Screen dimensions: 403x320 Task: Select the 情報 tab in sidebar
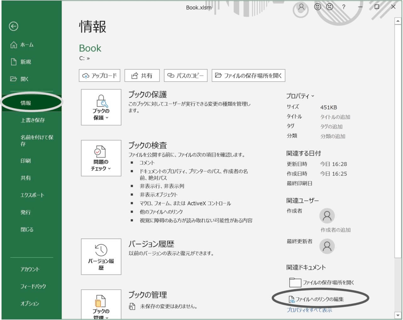[31, 103]
